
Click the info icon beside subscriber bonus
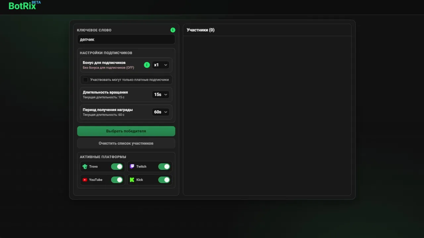[x=147, y=65]
